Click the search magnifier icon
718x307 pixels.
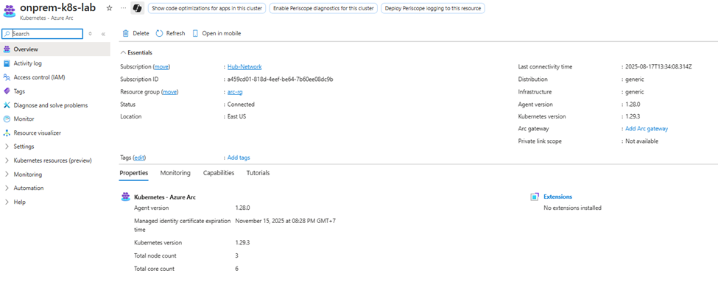pos(7,34)
